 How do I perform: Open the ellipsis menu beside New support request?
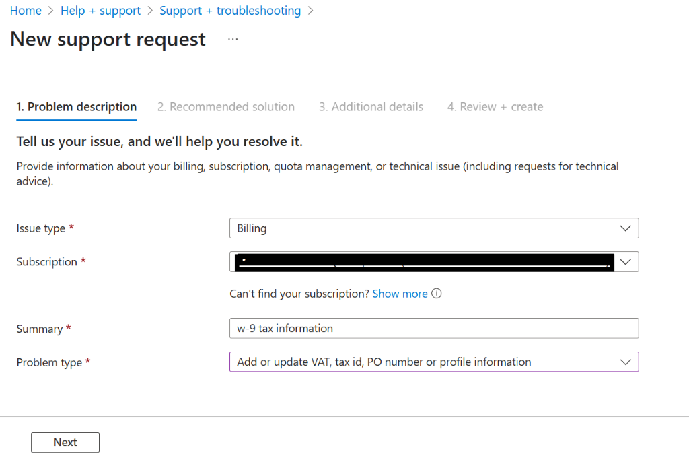pos(233,40)
